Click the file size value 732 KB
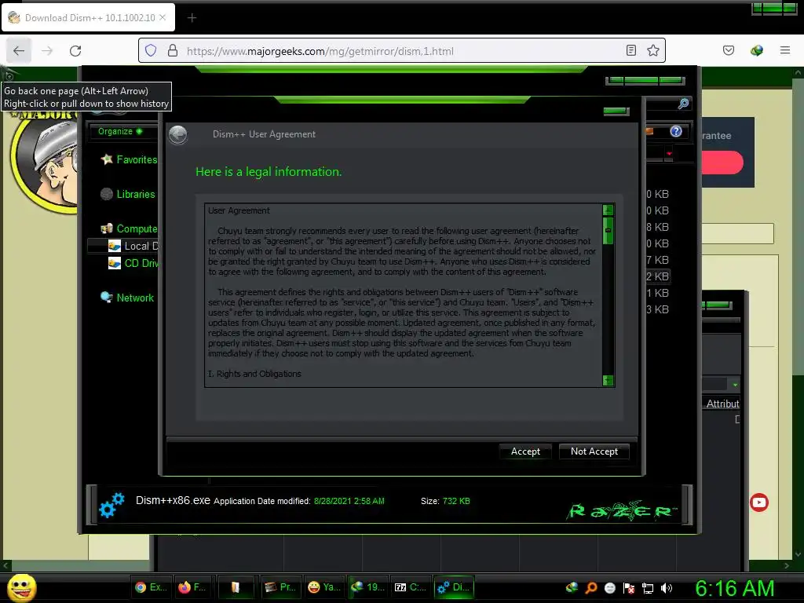 pyautogui.click(x=456, y=501)
